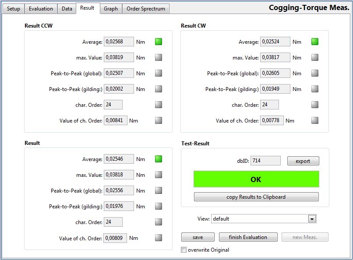This screenshot has height=260, width=353.
Task: Enable the overwrite Original checkbox
Action: pos(184,250)
